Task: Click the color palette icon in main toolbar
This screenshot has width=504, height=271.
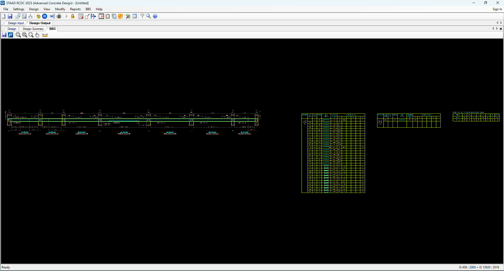Action: pos(38,16)
